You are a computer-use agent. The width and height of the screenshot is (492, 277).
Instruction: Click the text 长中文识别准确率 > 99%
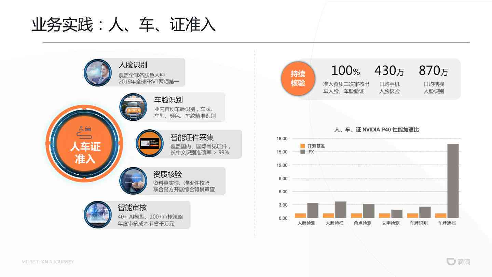click(x=200, y=153)
